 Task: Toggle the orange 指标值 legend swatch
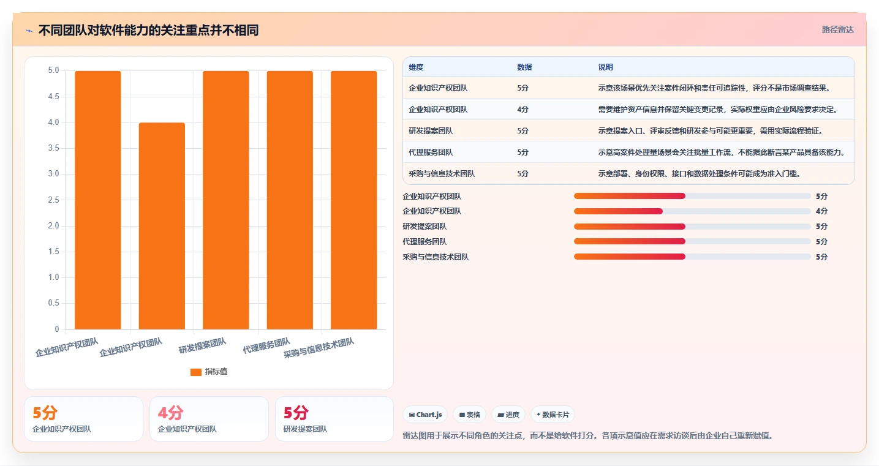tap(195, 372)
